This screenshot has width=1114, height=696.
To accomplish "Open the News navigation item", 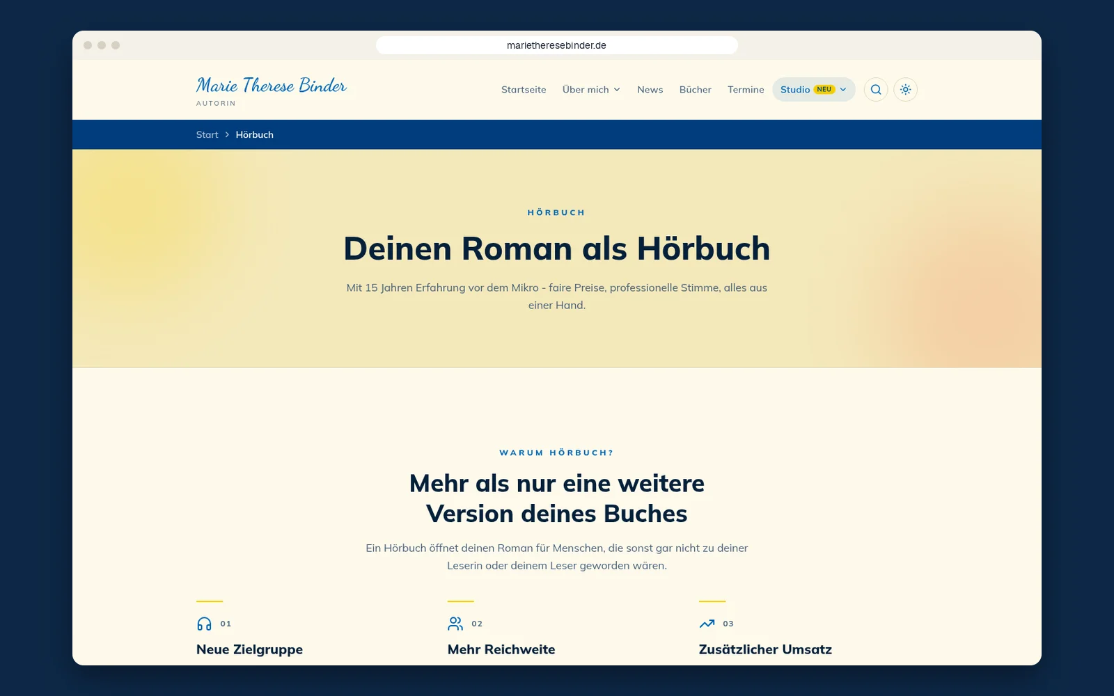I will (650, 90).
